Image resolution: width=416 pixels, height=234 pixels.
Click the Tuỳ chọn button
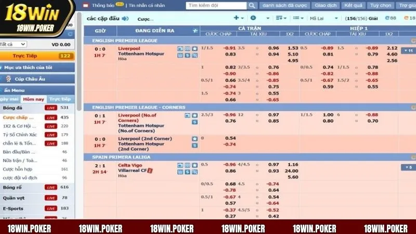pyautogui.click(x=381, y=5)
